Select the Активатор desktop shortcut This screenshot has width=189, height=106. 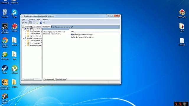click(5, 56)
